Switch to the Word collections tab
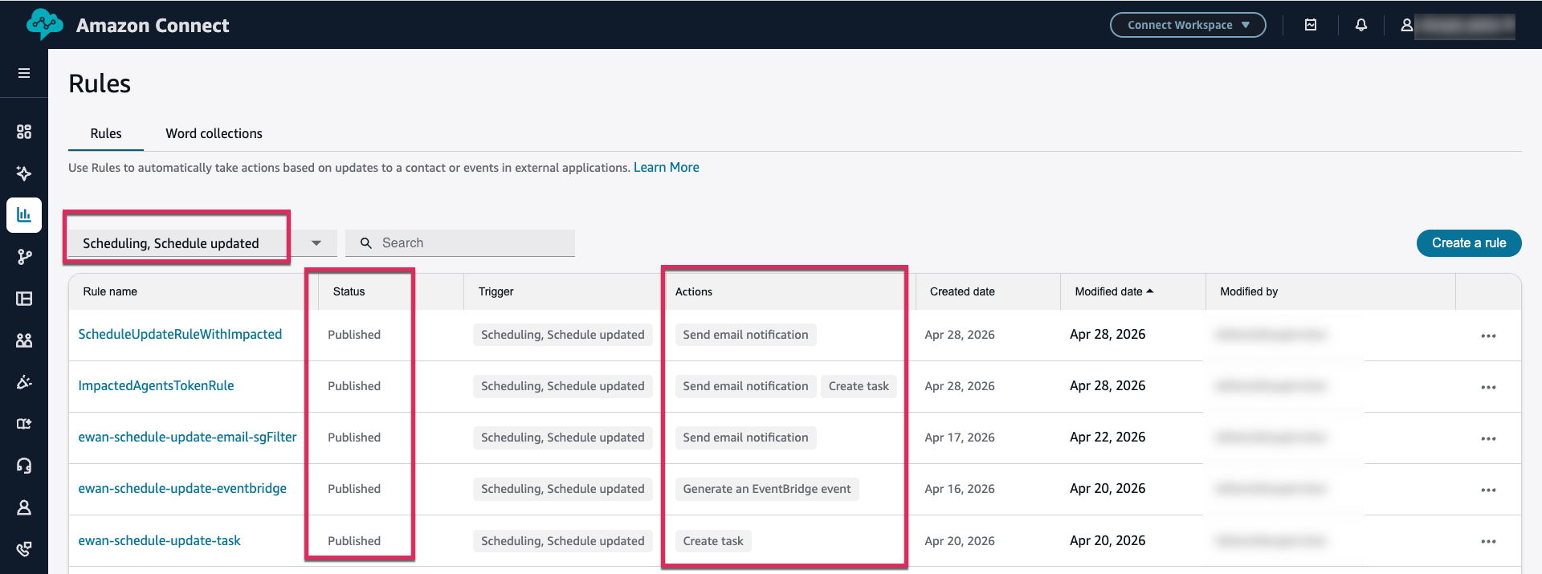 tap(214, 133)
